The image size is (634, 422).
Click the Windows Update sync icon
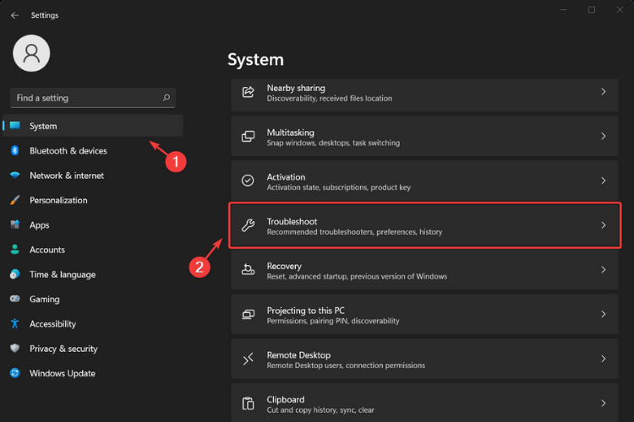tap(15, 373)
